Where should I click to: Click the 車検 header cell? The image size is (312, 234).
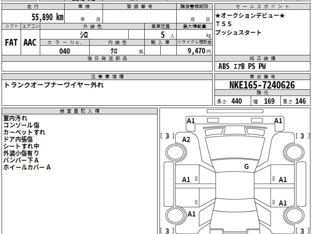[x=84, y=7]
